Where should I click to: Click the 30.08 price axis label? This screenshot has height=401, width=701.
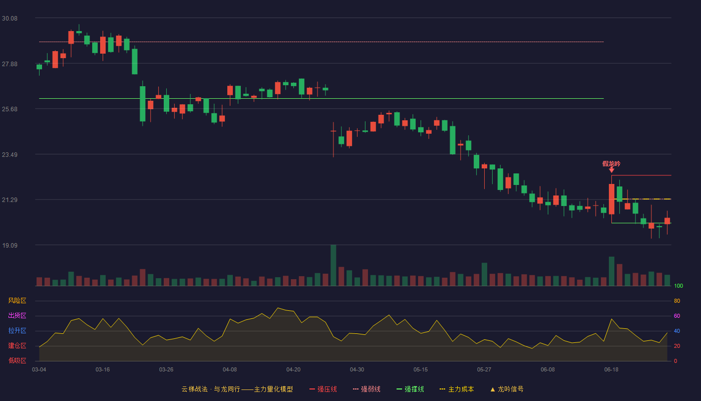(10, 19)
